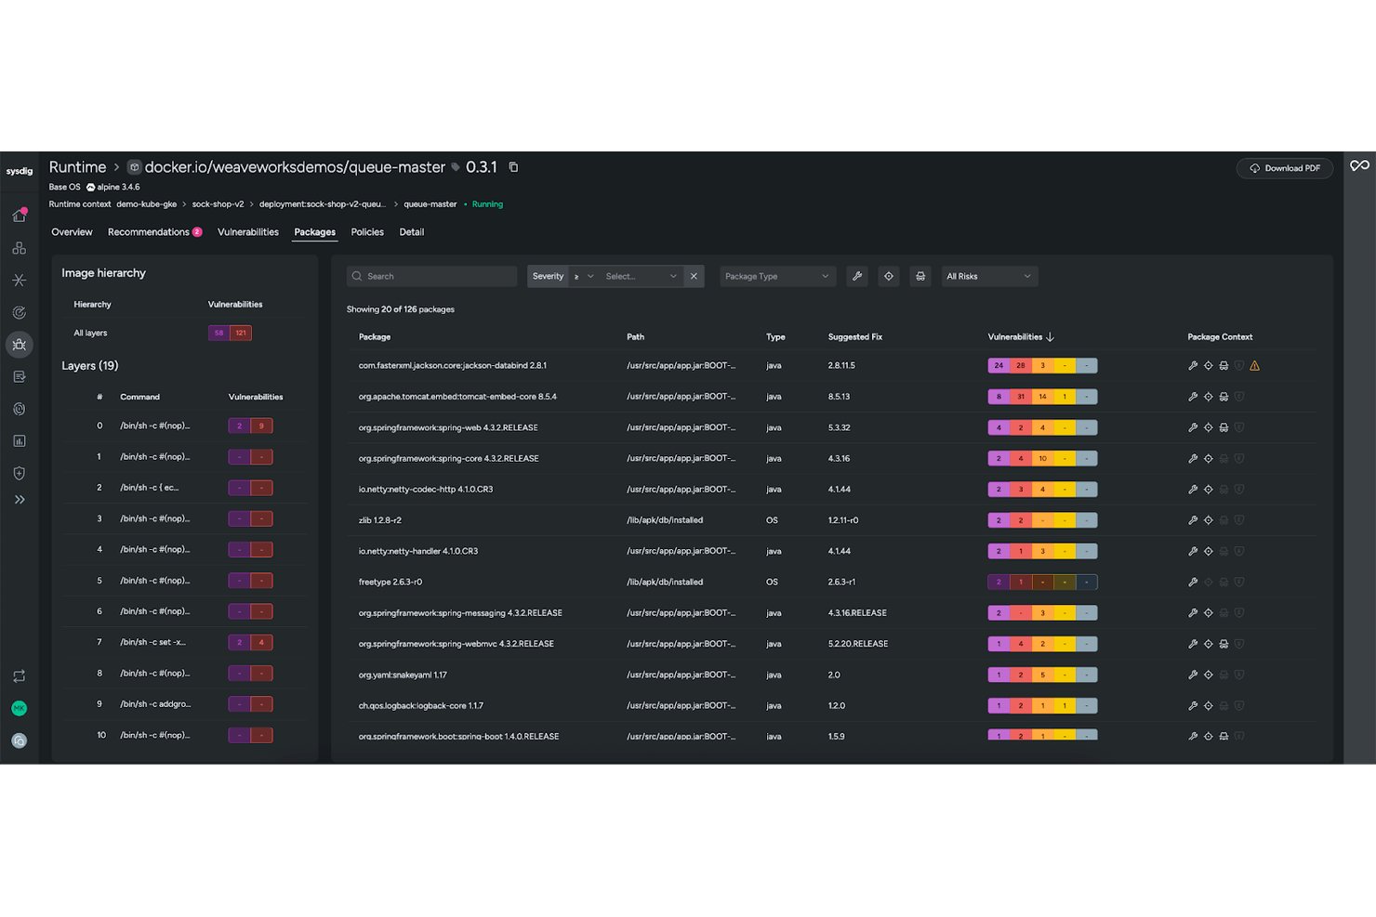Clear the Severity filter with the X
Image resolution: width=1376 pixels, height=917 pixels.
coord(694,276)
